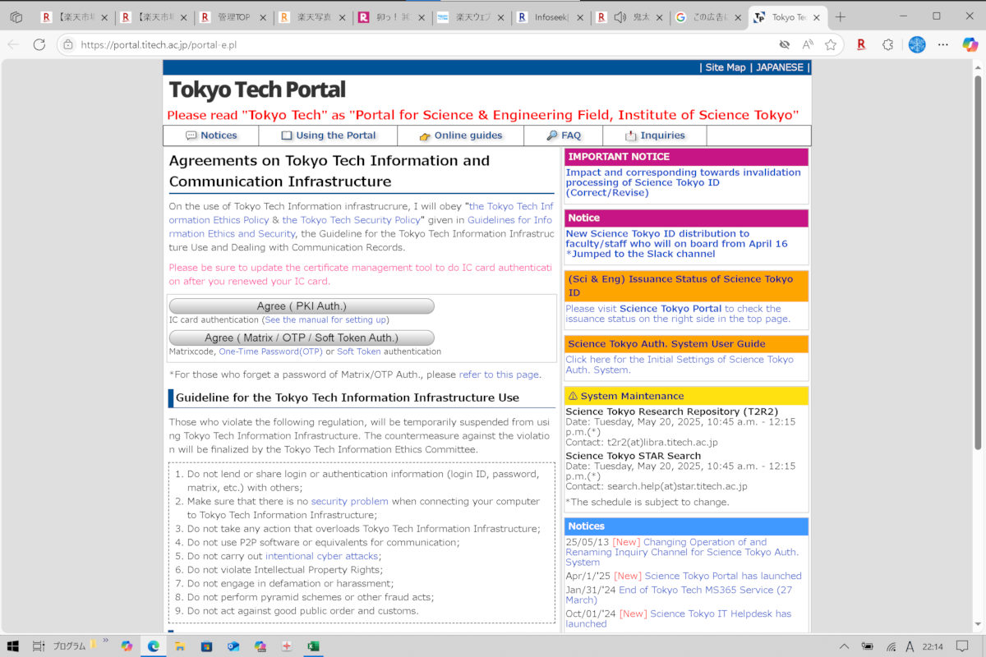Open the tab actions menu icon
The height and width of the screenshot is (657, 986).
16,16
